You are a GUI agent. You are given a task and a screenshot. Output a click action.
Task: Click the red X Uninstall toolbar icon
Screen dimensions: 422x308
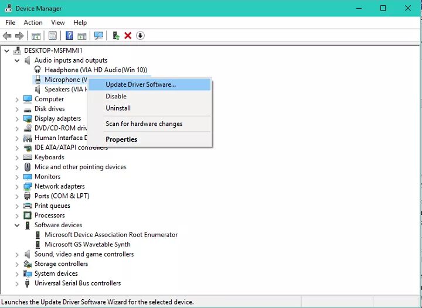click(128, 36)
